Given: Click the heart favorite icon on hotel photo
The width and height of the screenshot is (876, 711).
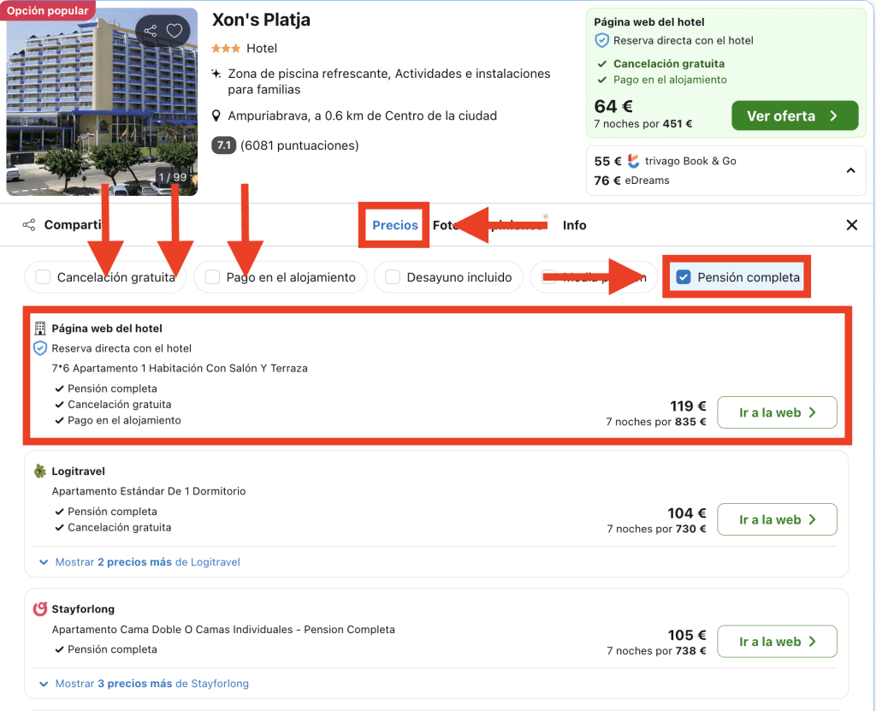Looking at the screenshot, I should pyautogui.click(x=175, y=32).
